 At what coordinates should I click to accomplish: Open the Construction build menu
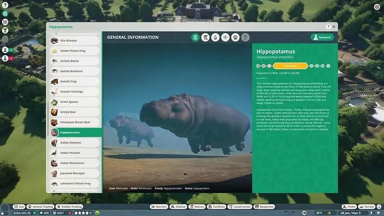pyautogui.click(x=240, y=207)
